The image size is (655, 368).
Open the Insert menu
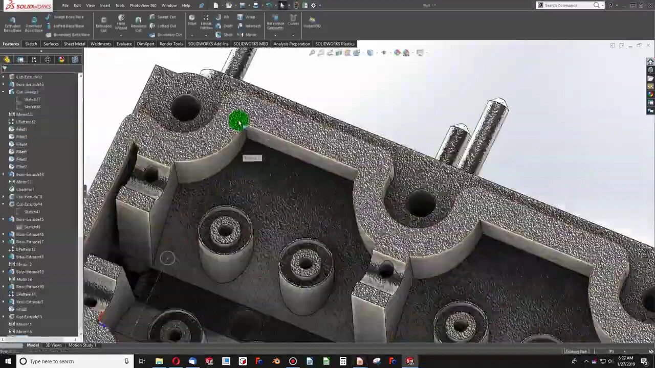(105, 5)
